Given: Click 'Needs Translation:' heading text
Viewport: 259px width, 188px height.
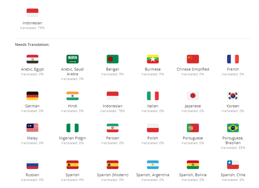Looking at the screenshot, I should click(32, 45).
